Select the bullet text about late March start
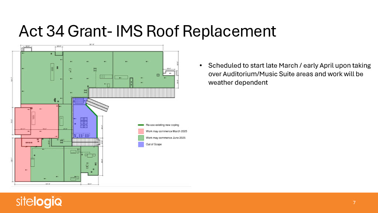The image size is (378, 213). [x=289, y=74]
